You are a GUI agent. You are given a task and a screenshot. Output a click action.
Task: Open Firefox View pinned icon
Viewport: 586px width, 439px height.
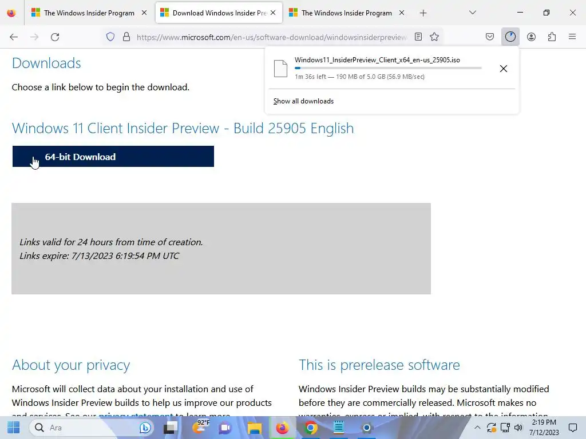[11, 13]
